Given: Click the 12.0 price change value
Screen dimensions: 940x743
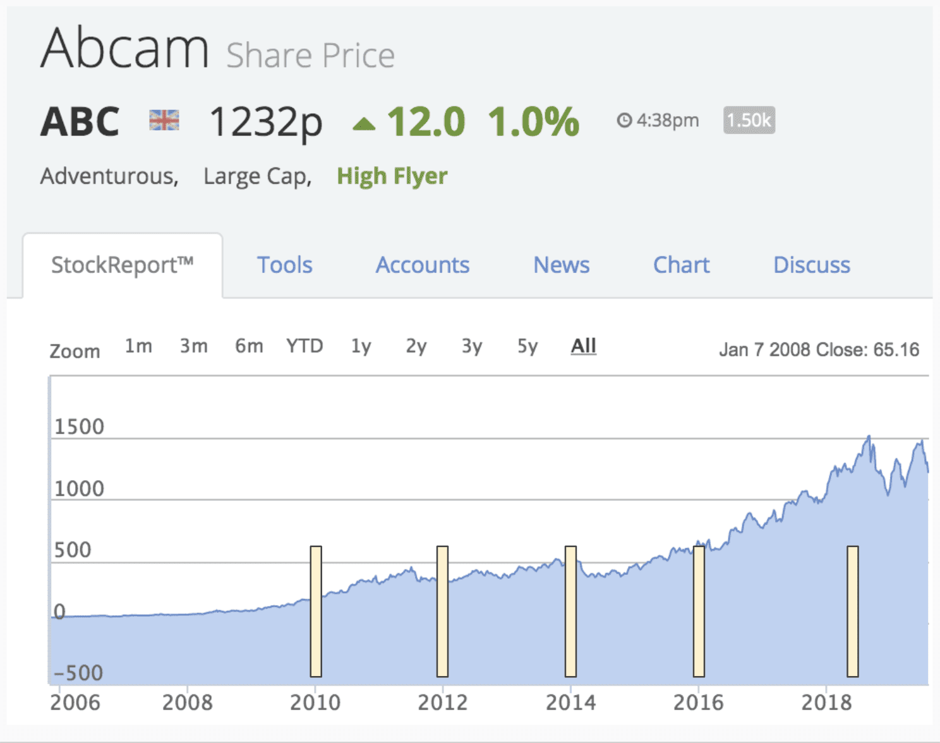Looking at the screenshot, I should [426, 121].
